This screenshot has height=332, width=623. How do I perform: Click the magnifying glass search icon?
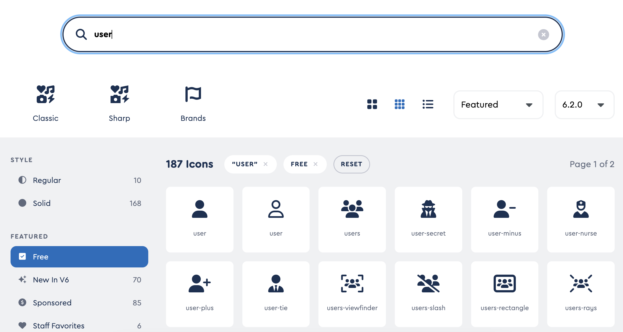(81, 34)
